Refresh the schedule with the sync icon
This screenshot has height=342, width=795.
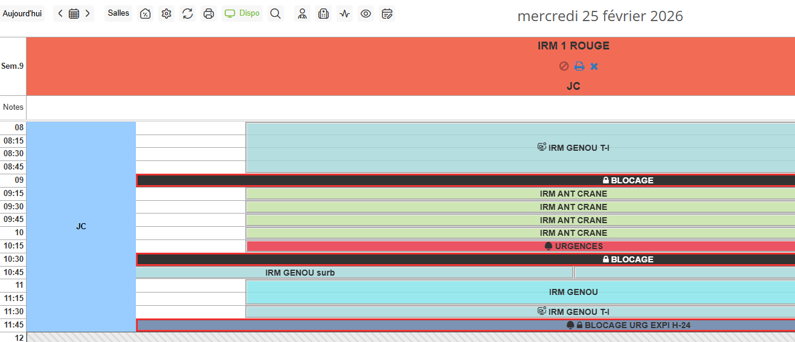[188, 13]
